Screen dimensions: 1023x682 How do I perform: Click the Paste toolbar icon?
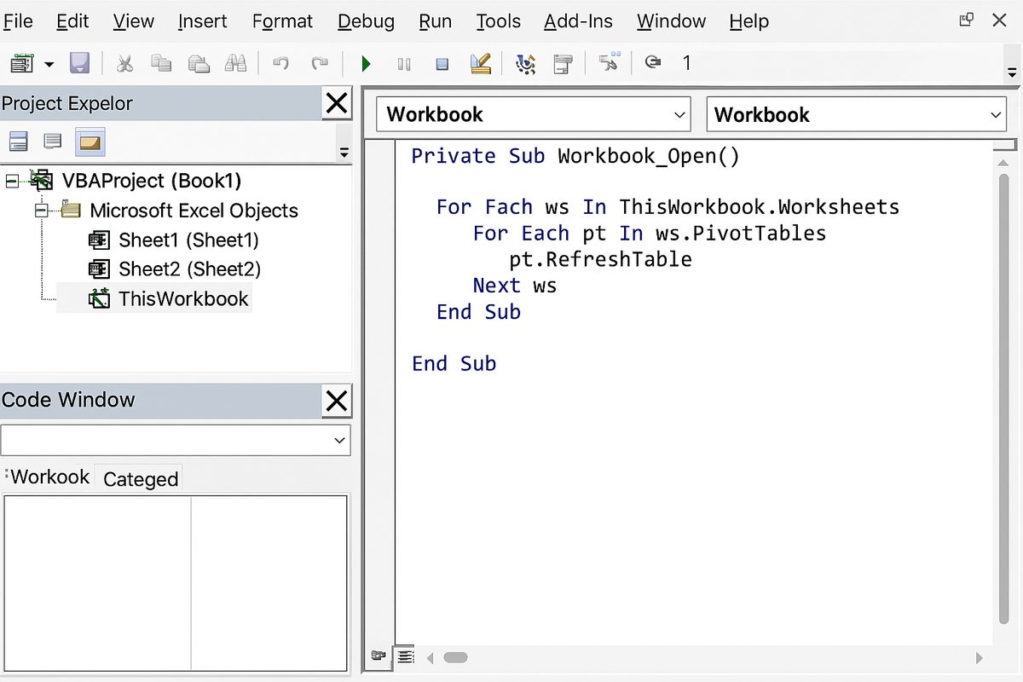pos(199,63)
